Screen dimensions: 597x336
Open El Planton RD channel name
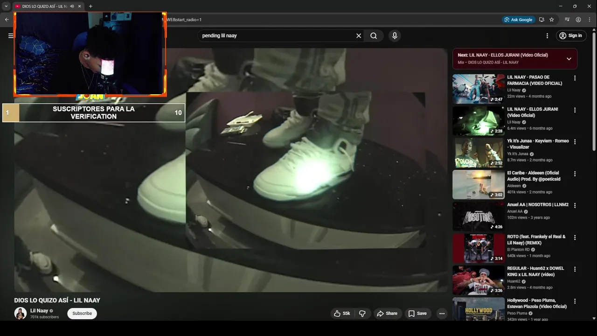pyautogui.click(x=519, y=250)
